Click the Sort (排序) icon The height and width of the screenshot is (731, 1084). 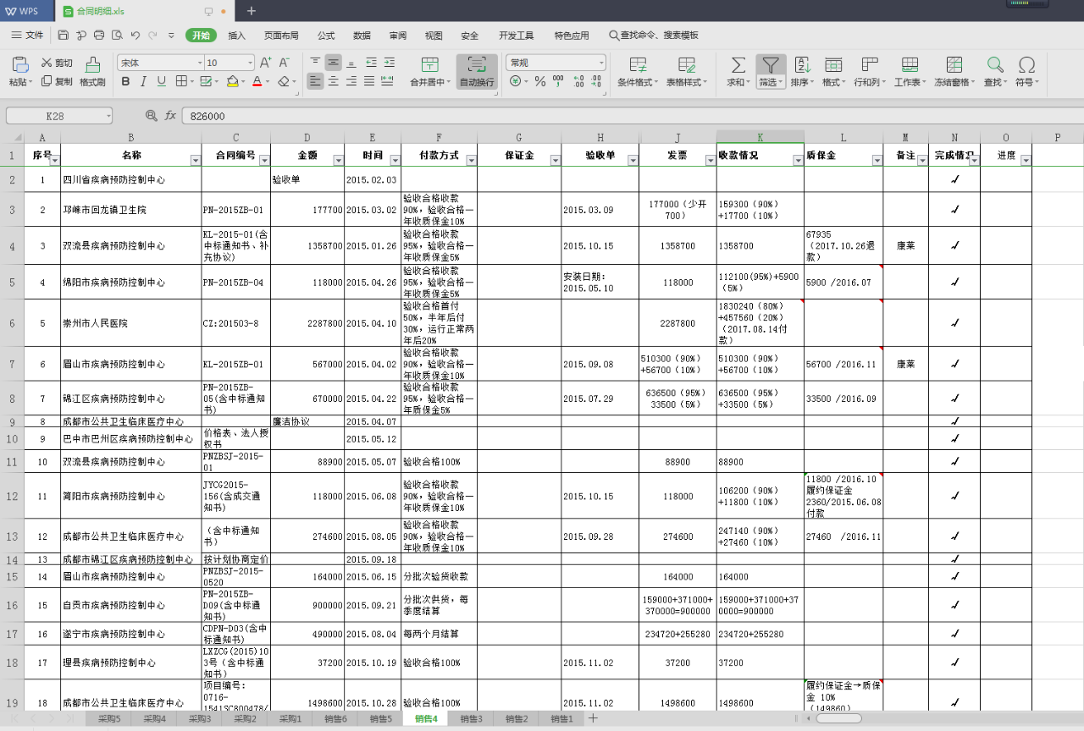click(801, 65)
